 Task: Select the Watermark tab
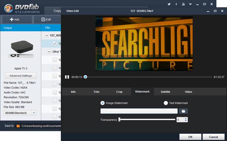click(142, 92)
